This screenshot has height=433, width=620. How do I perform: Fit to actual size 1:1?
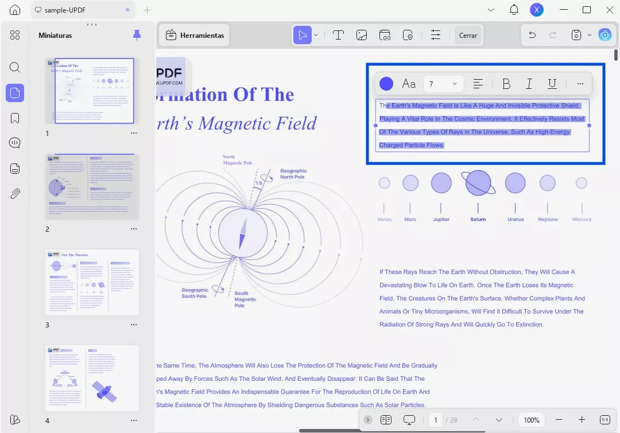click(x=605, y=420)
